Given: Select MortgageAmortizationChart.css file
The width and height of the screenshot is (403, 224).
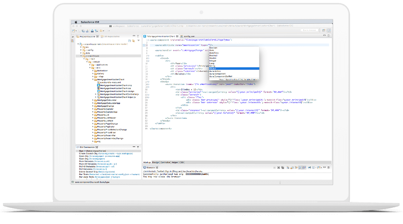Looking at the screenshot, I should tap(114, 88).
